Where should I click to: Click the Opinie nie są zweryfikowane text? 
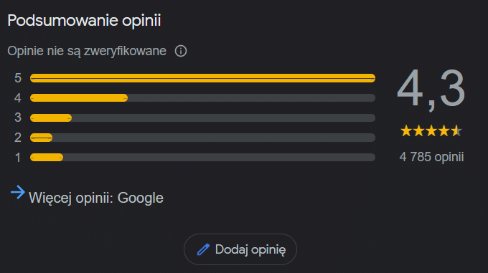tap(87, 51)
